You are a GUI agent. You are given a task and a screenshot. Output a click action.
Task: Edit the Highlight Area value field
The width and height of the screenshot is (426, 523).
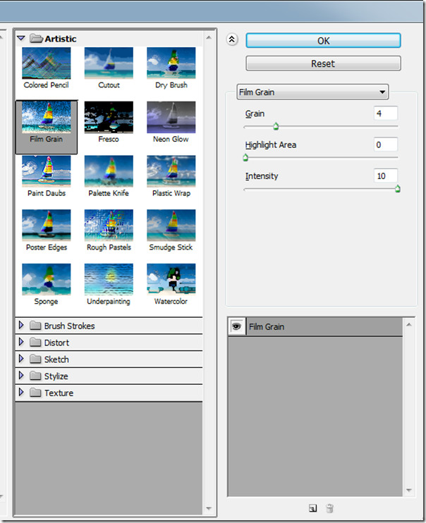click(x=386, y=144)
